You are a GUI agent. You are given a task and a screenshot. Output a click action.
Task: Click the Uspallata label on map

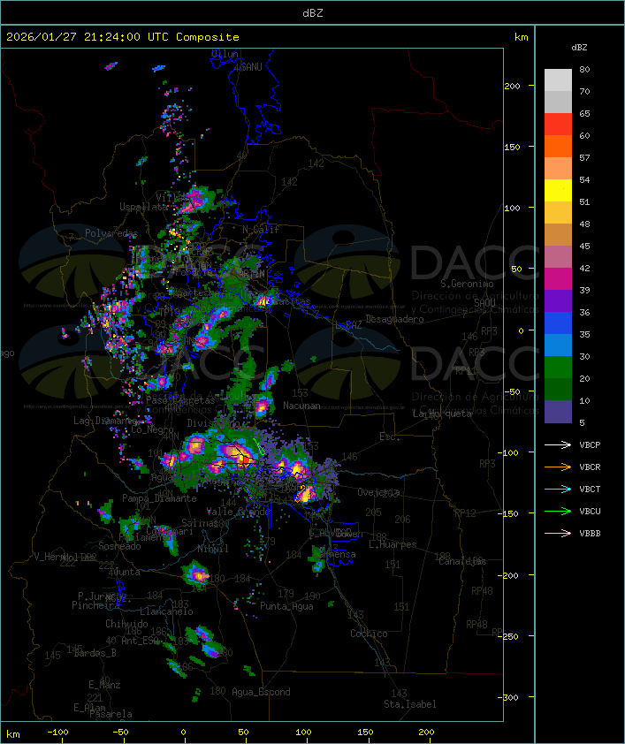tap(143, 207)
